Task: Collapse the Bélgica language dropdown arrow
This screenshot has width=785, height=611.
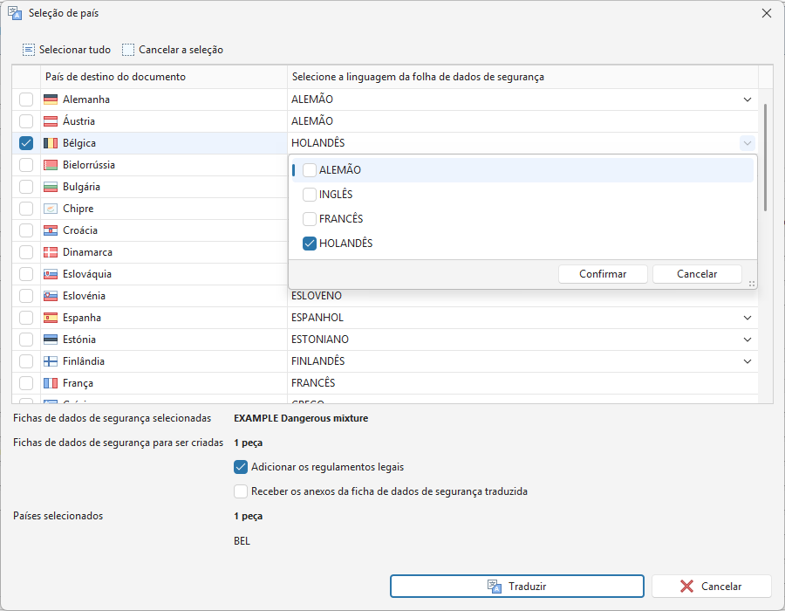Action: click(747, 143)
